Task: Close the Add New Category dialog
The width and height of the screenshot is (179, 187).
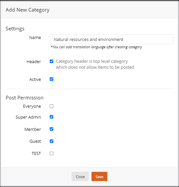Action: (80, 176)
